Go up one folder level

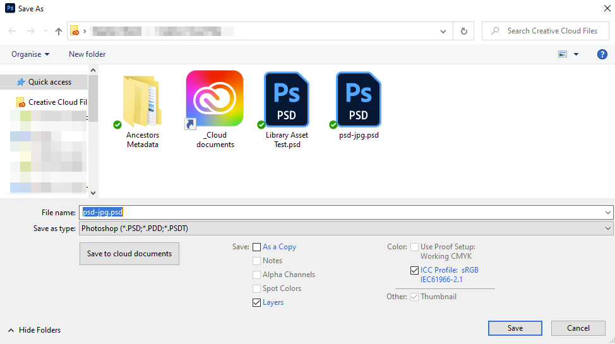coord(59,31)
